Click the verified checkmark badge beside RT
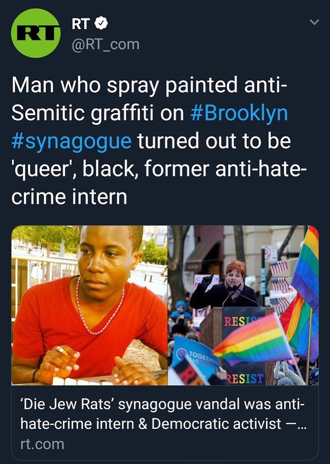Image resolution: width=330 pixels, height=464 pixels. 101,24
